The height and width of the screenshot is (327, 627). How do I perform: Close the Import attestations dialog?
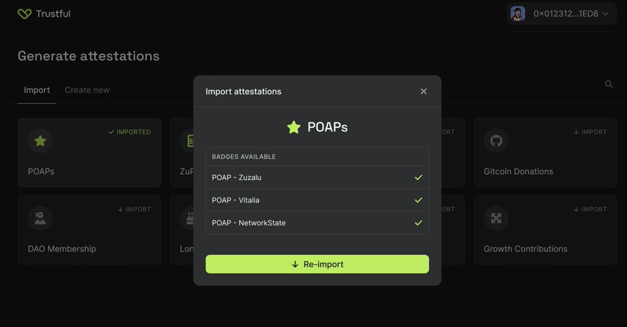coord(423,91)
